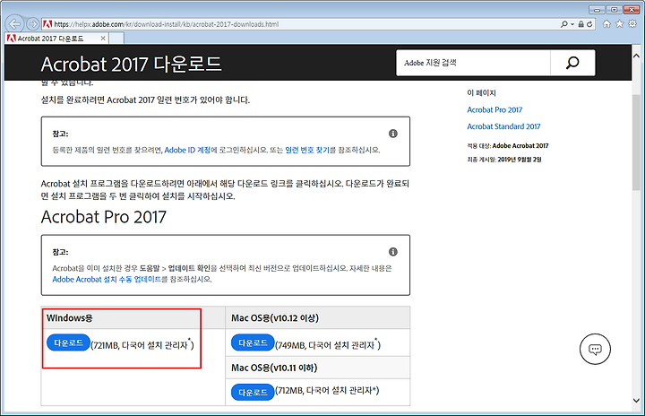Open the 일련 번호 찾기 link
Image resolution: width=645 pixels, height=416 pixels.
pos(307,150)
